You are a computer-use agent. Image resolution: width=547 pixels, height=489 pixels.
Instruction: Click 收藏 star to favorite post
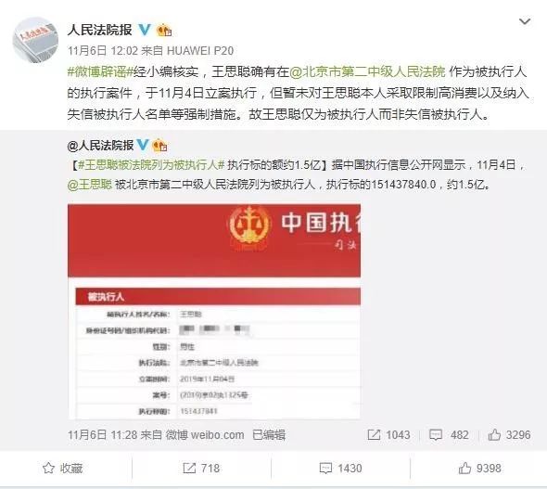pos(63,468)
